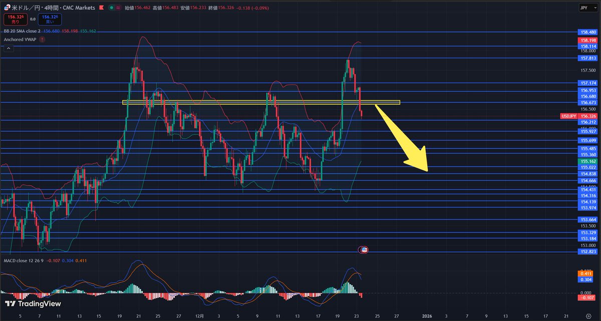Click the red 158.198 upper band label
Image resolution: width=601 pixels, height=321 pixels.
coord(588,40)
